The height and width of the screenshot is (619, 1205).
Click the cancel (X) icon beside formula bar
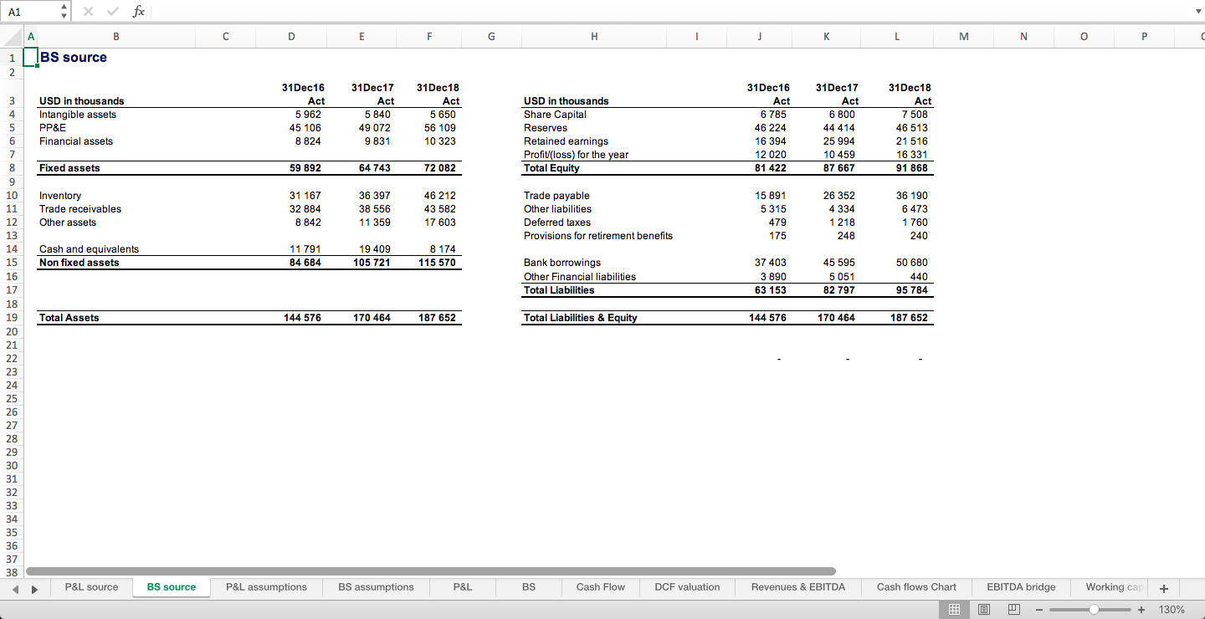click(88, 11)
